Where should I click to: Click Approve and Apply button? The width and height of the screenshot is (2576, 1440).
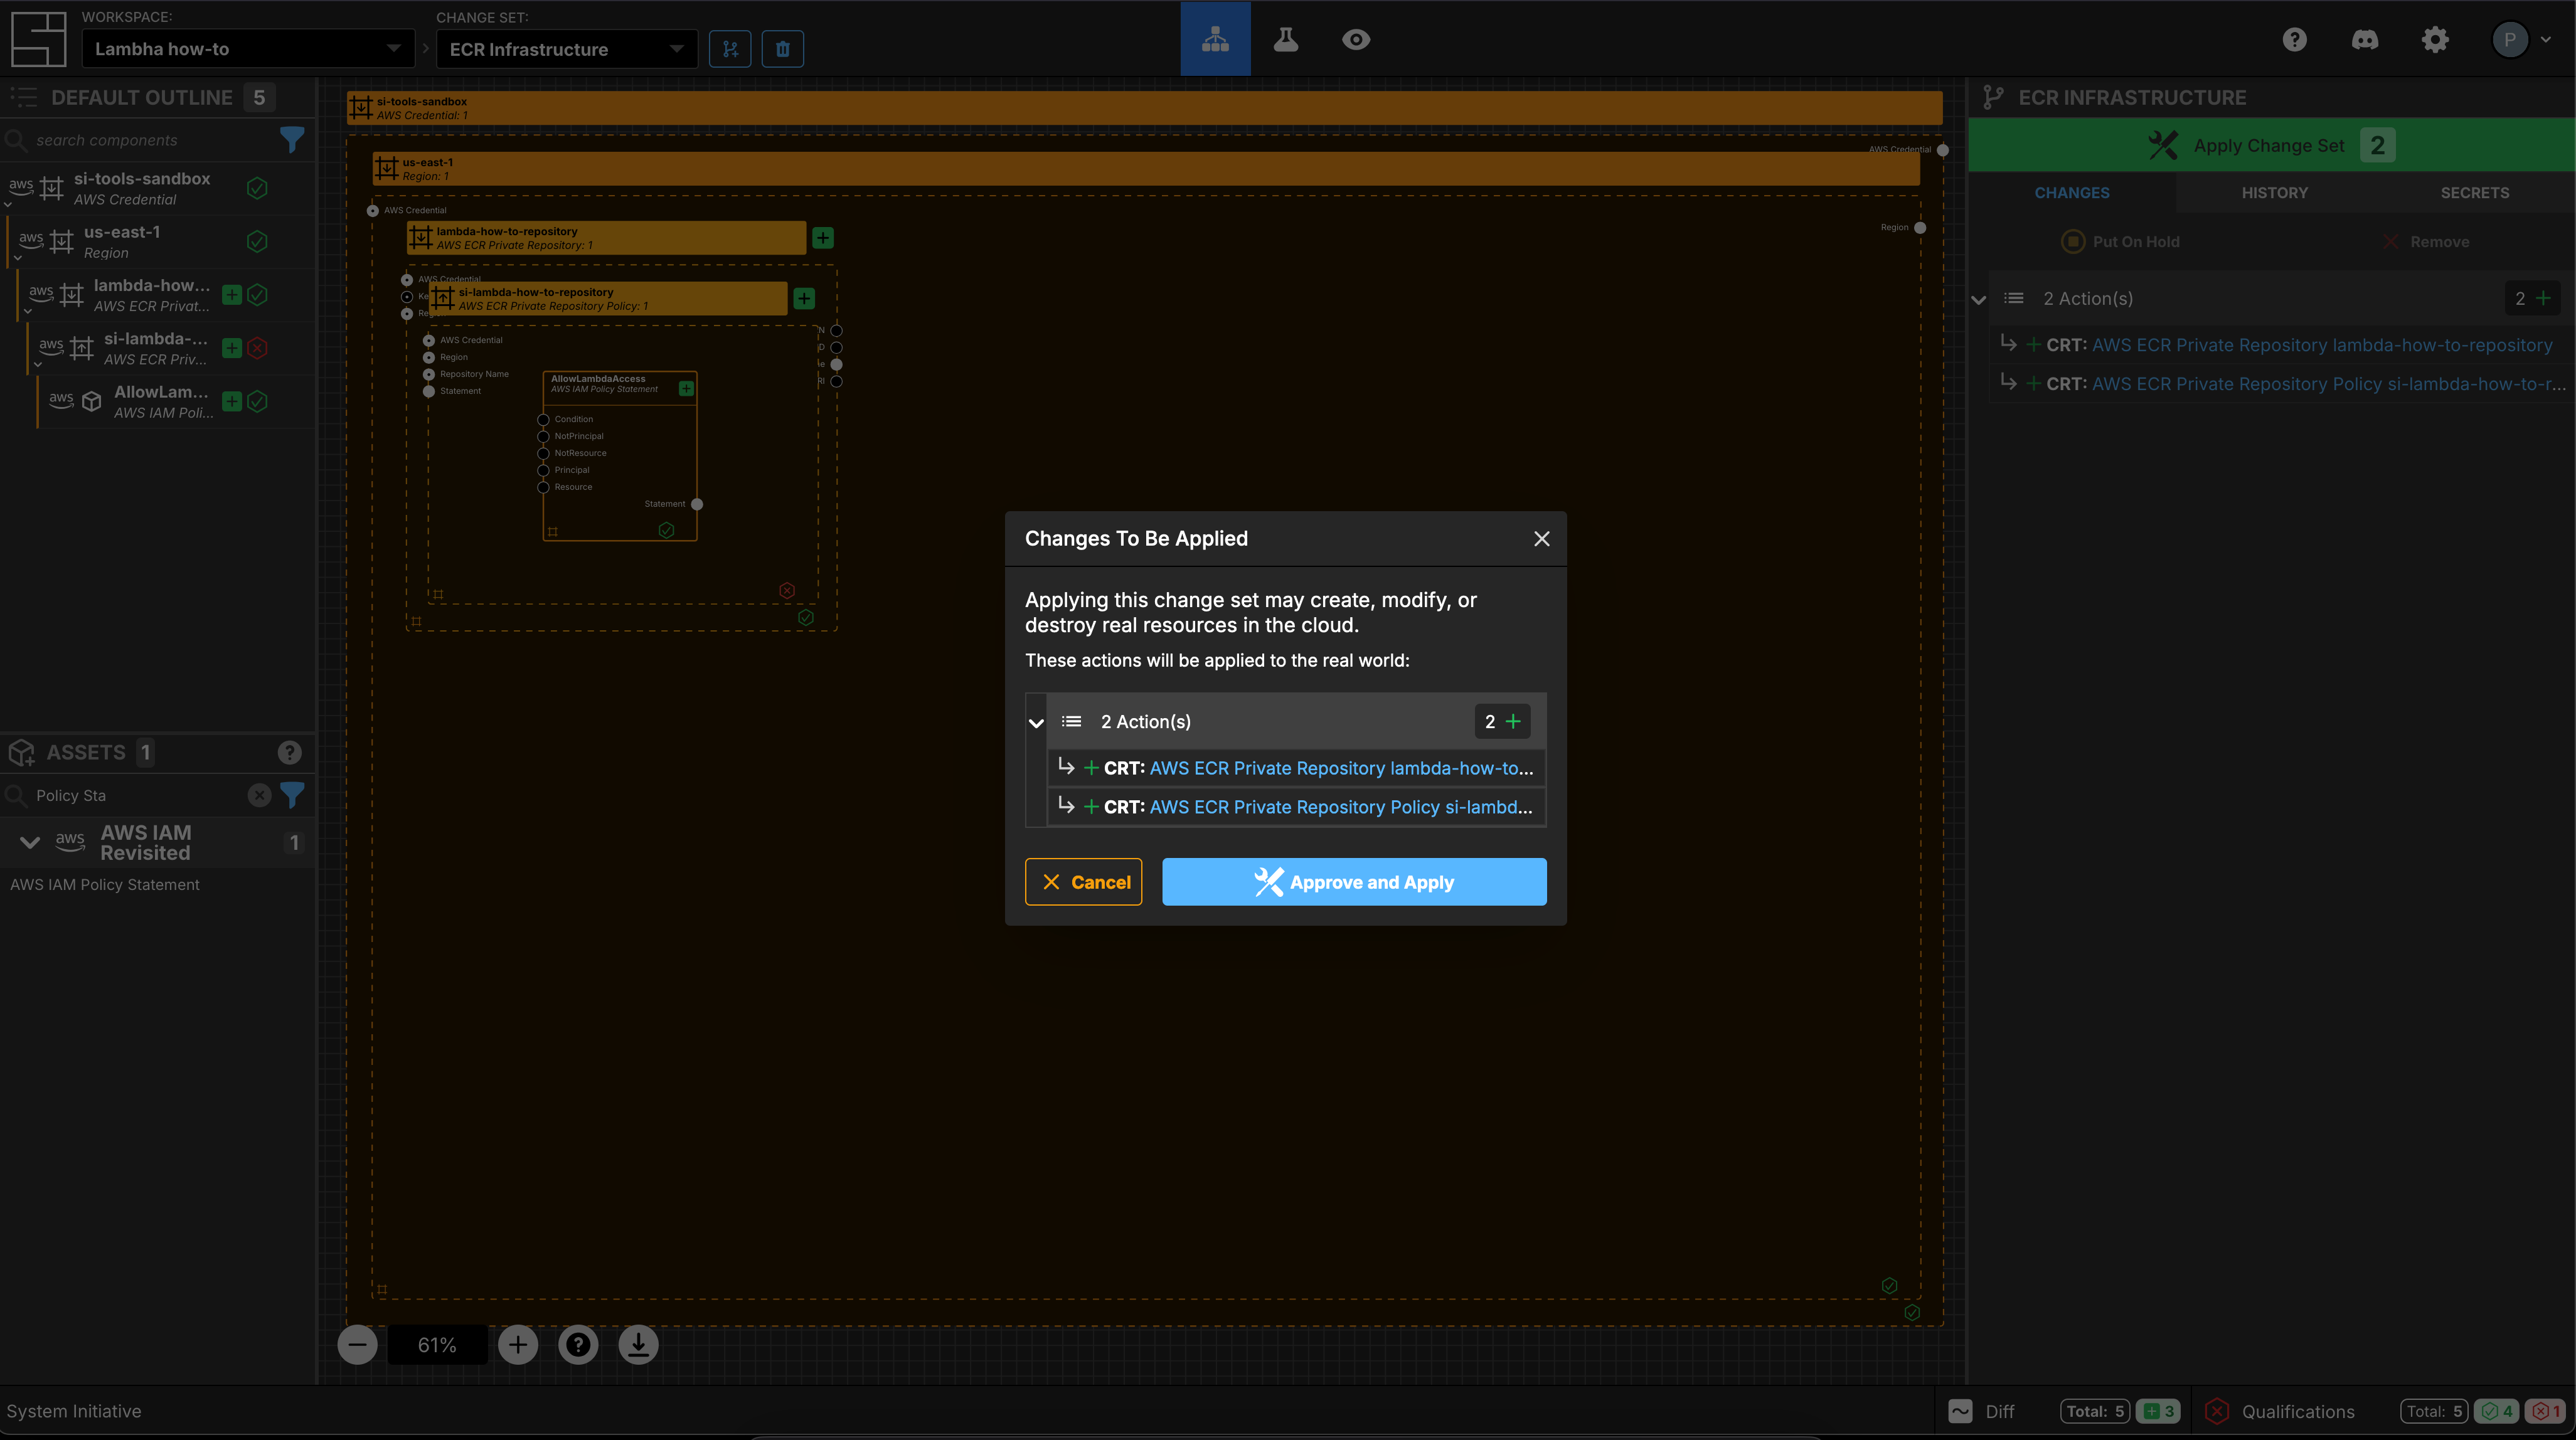1353,881
